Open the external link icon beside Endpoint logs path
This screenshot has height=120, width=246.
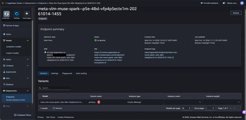click(x=173, y=58)
